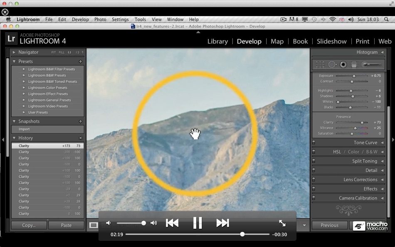This screenshot has width=395, height=247.
Task: Click the Time Machine icon in menu bar
Action: 314,20
